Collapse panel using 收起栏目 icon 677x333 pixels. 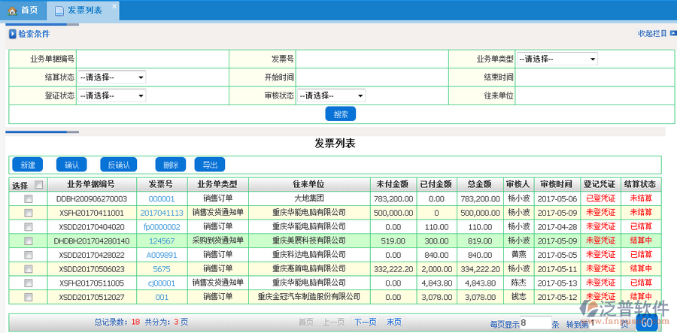tap(672, 33)
